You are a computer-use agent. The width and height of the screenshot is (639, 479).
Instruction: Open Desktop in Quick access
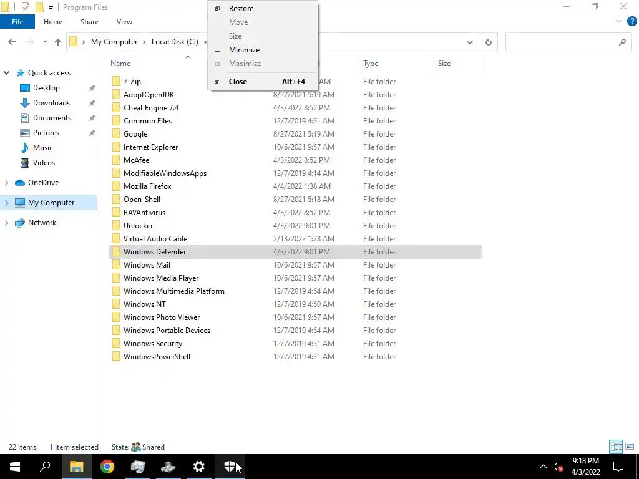(x=46, y=88)
